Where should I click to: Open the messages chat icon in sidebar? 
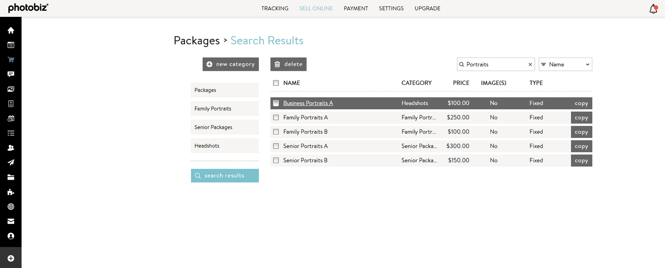tap(11, 74)
